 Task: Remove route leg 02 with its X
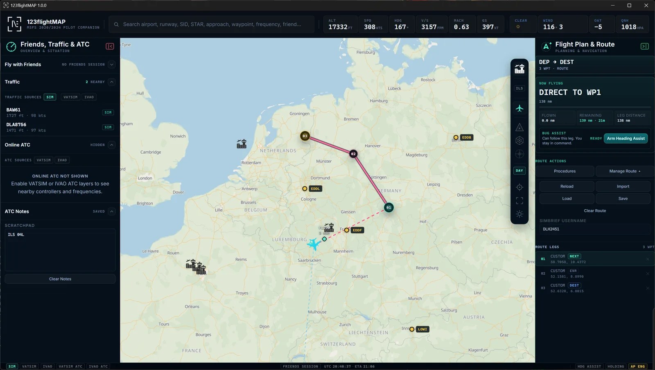648,274
